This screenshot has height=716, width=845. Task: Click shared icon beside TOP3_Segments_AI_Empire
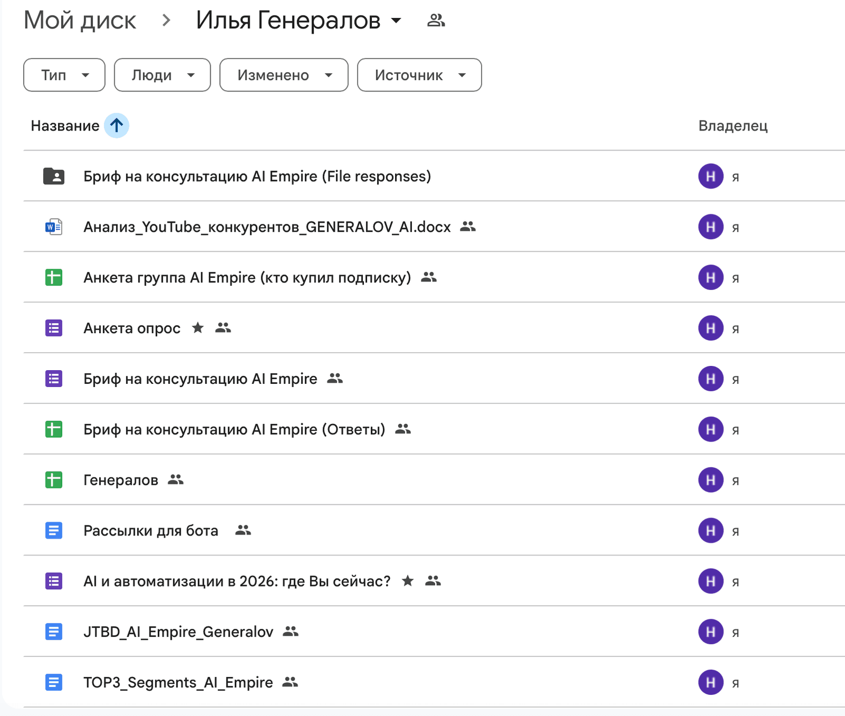pos(290,682)
